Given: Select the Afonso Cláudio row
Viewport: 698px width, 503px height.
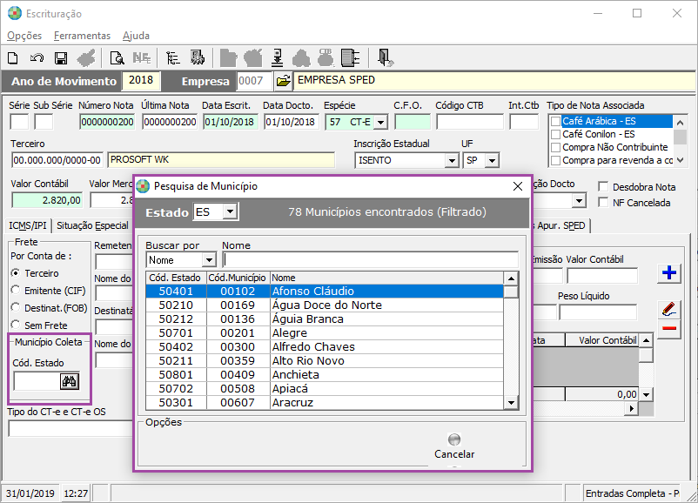Looking at the screenshot, I should pyautogui.click(x=325, y=292).
